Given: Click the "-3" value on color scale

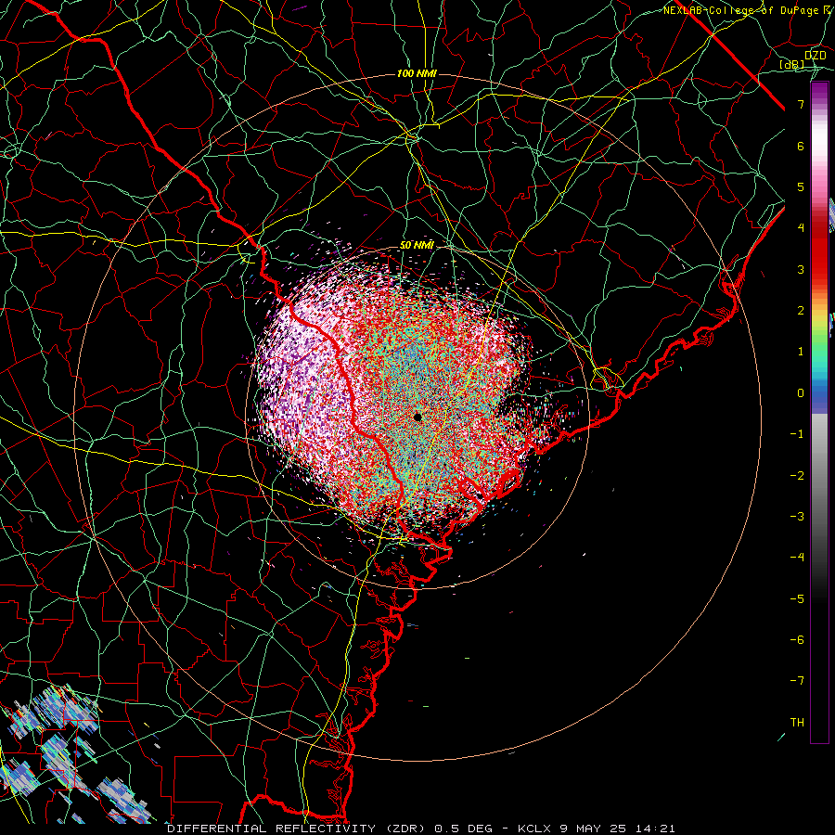Looking at the screenshot, I should pyautogui.click(x=797, y=517).
